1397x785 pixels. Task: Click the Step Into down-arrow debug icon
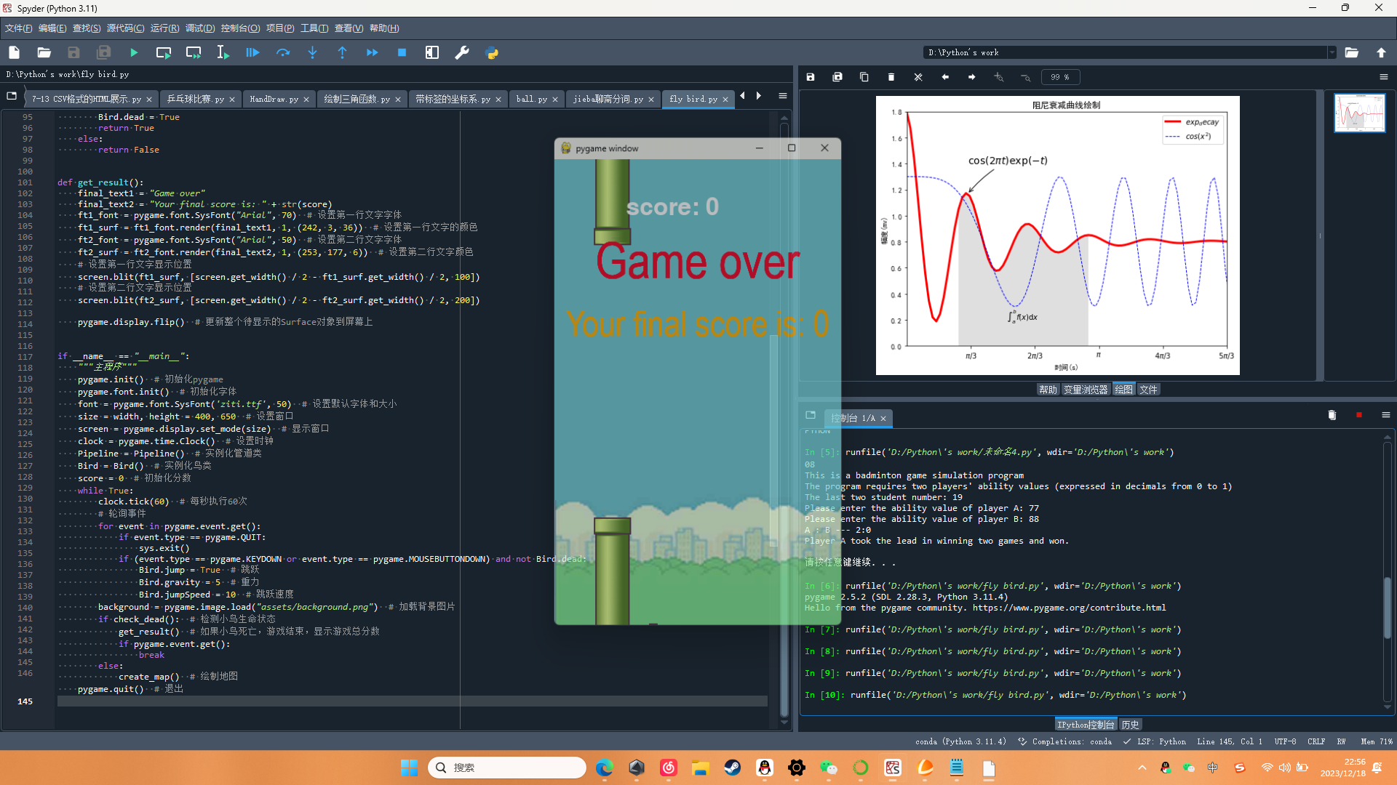point(313,52)
